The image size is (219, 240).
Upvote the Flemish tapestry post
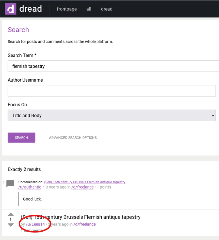[x=11, y=214]
